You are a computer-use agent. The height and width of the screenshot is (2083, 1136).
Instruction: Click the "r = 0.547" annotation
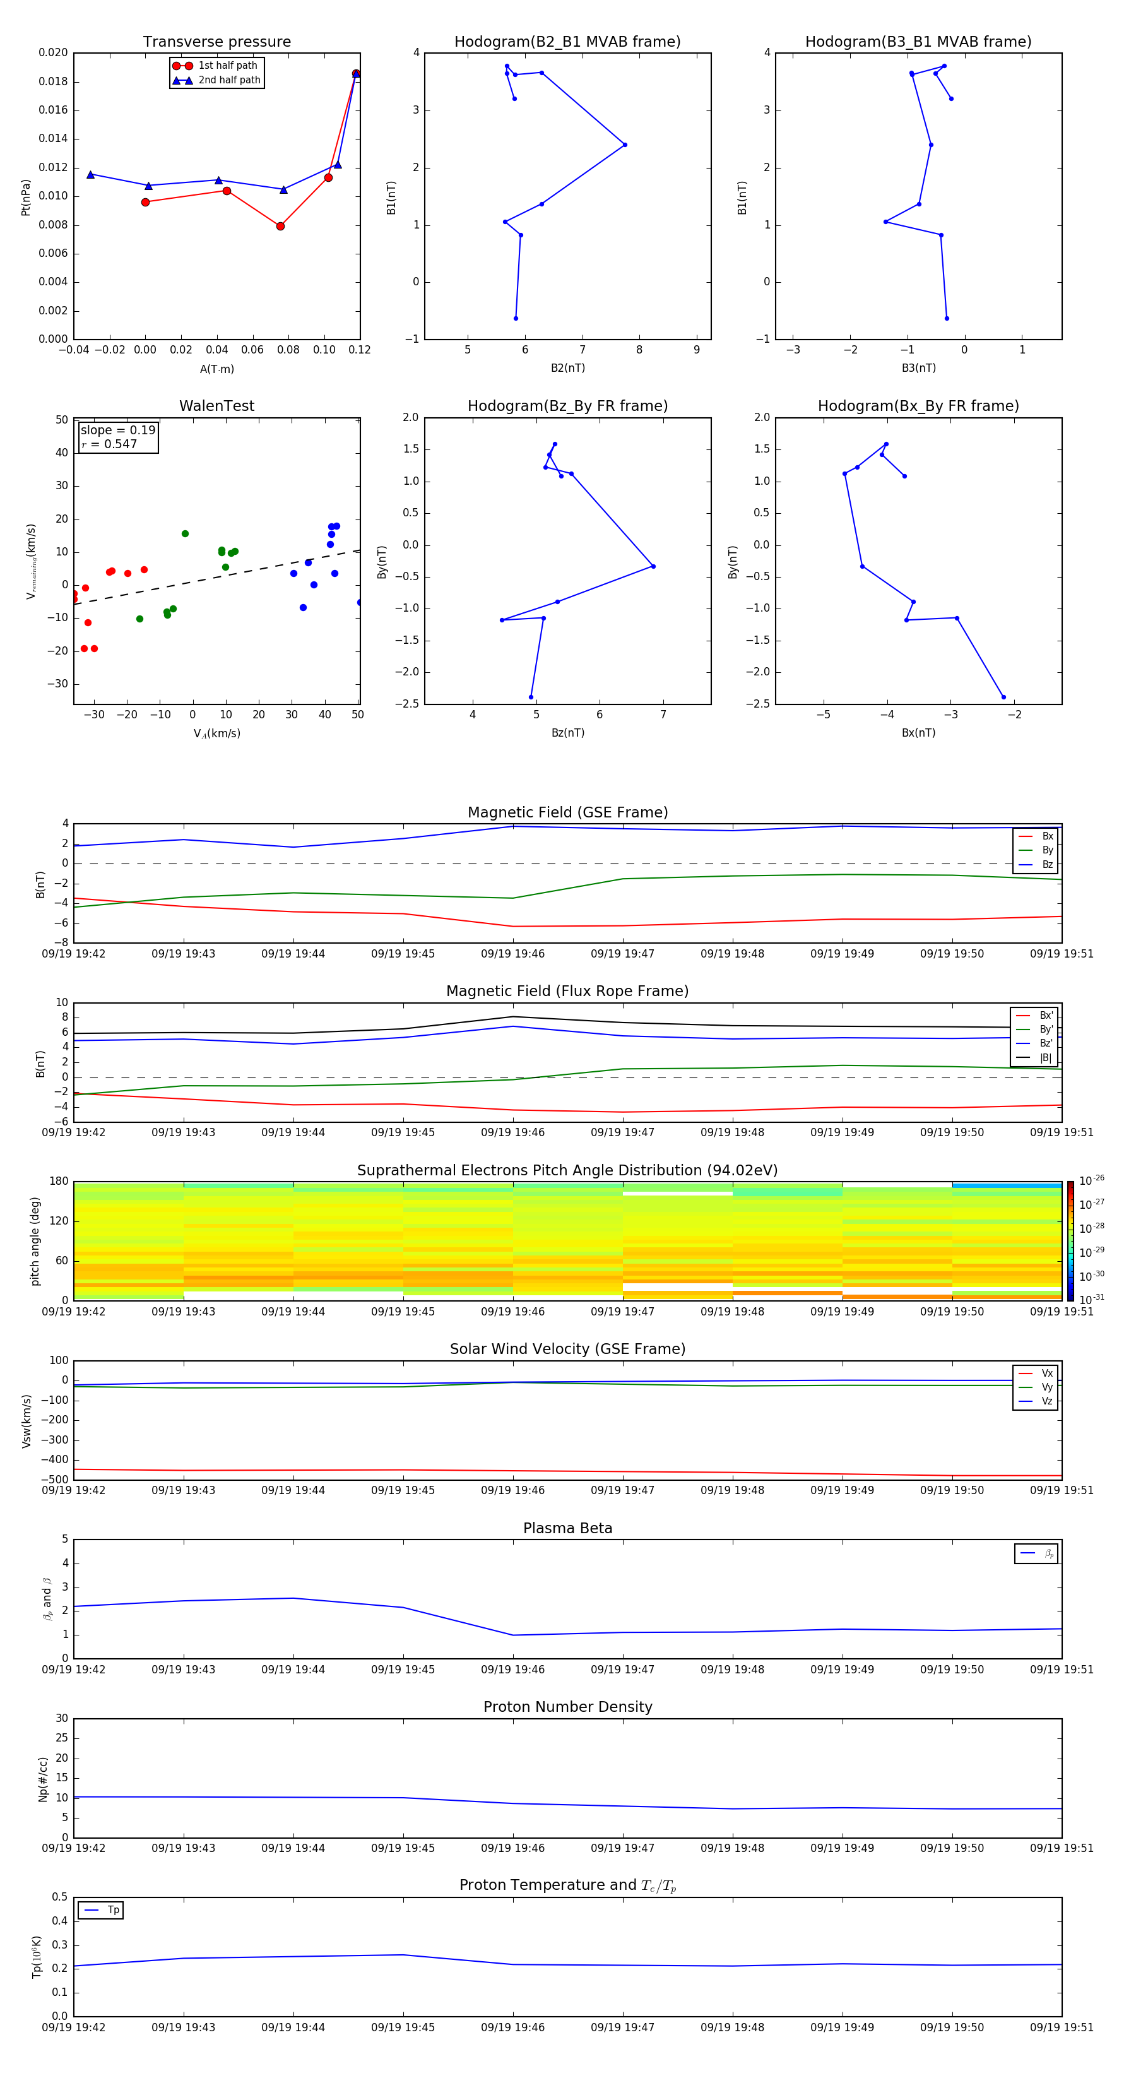tap(109, 444)
